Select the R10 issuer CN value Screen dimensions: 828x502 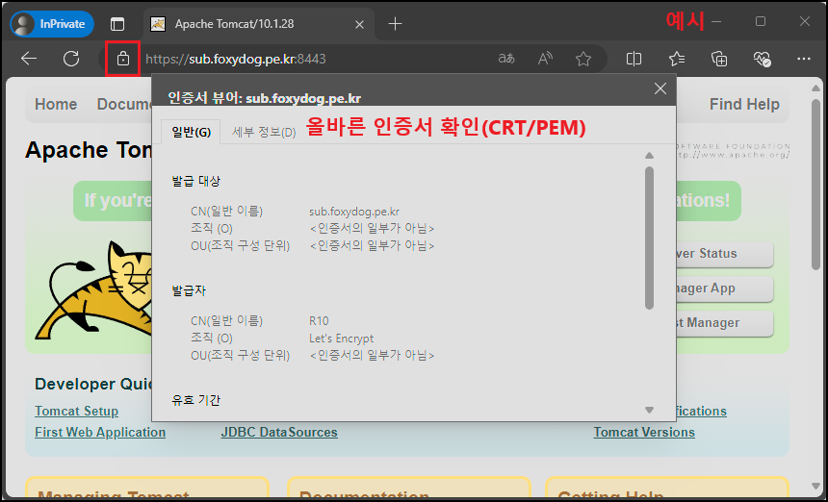coord(319,321)
